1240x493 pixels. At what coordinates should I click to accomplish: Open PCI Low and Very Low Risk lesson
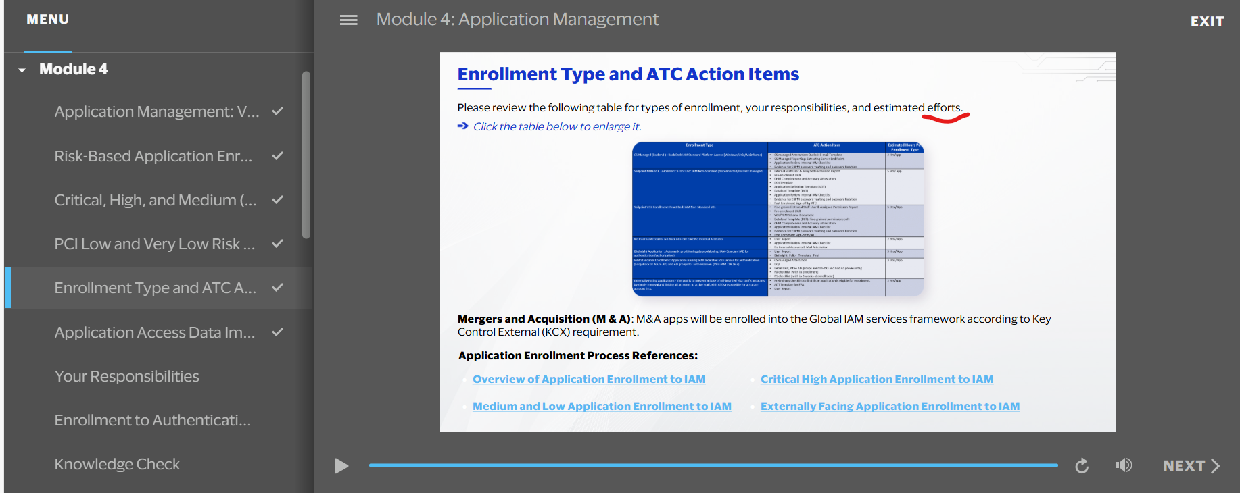pos(155,244)
